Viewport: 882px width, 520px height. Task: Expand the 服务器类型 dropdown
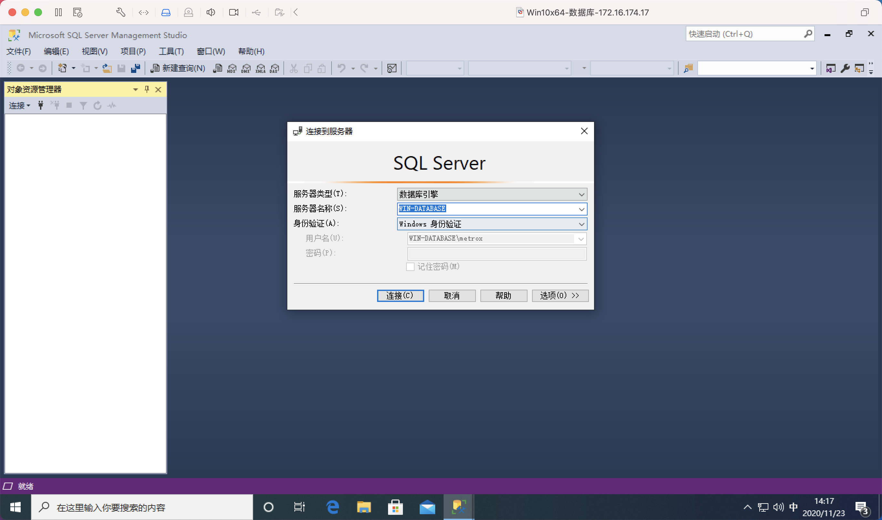point(581,195)
